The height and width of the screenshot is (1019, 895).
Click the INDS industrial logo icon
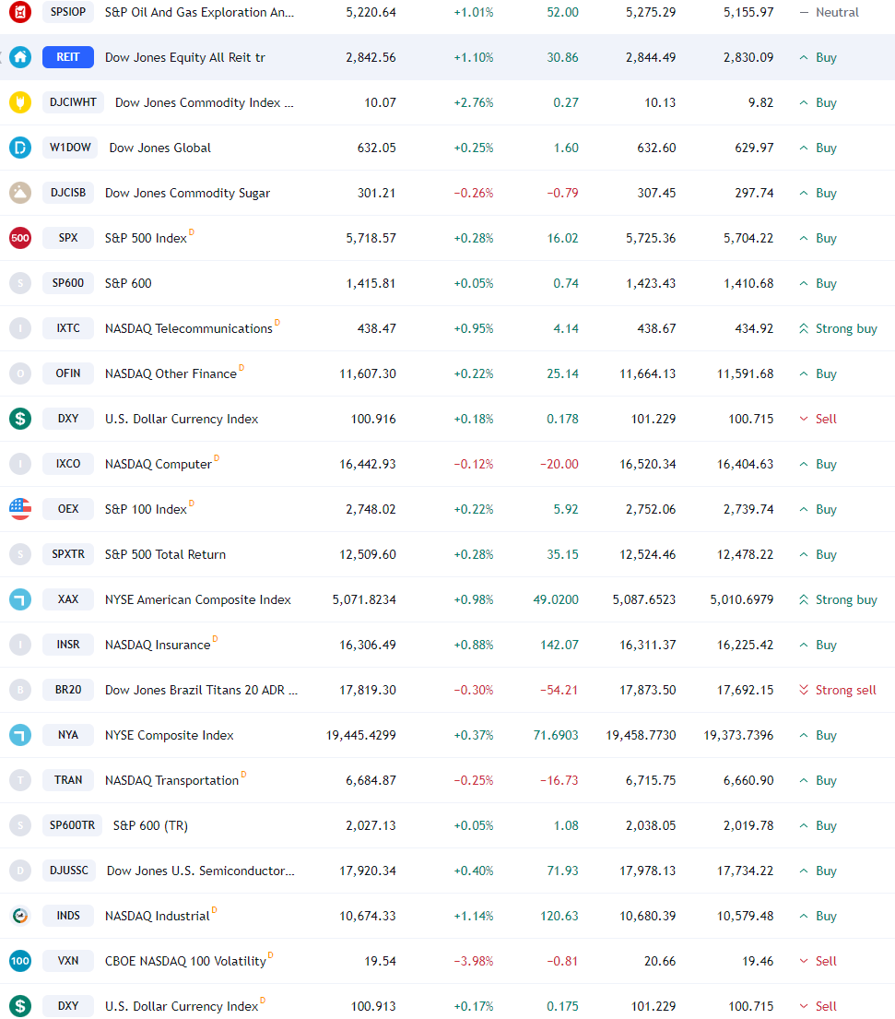20,916
